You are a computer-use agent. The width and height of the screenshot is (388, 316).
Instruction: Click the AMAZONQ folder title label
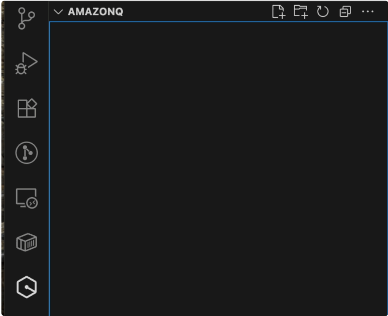tap(95, 12)
